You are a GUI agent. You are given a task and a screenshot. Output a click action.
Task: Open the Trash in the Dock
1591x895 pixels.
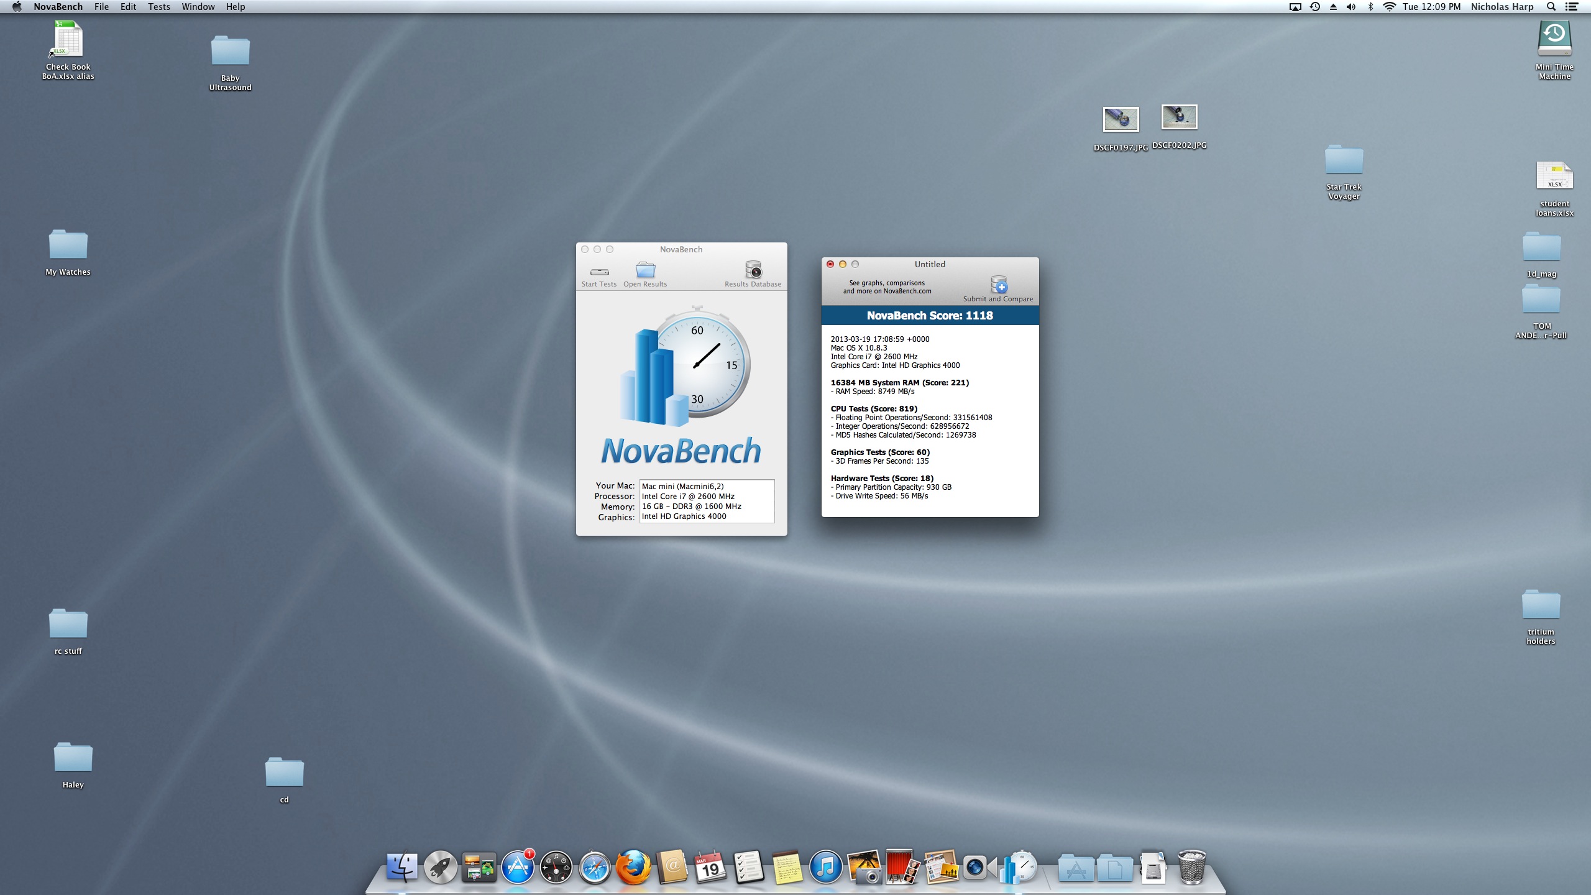1191,866
